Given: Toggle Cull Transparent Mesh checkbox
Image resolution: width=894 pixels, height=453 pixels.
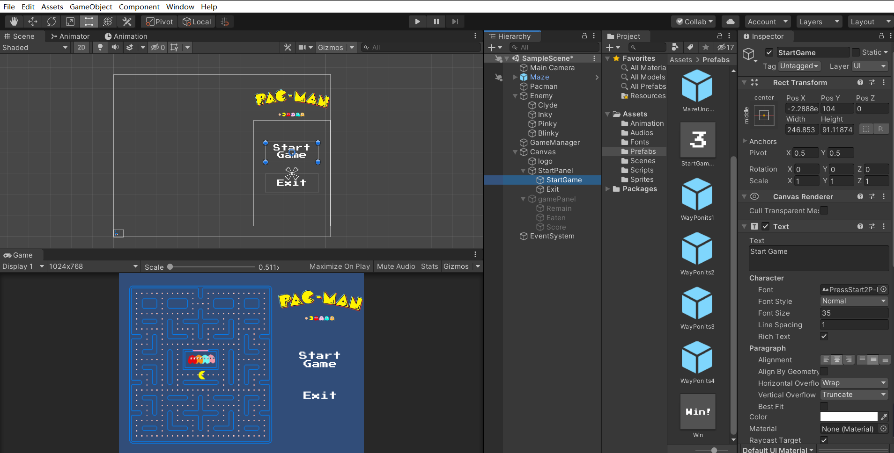Looking at the screenshot, I should 824,210.
